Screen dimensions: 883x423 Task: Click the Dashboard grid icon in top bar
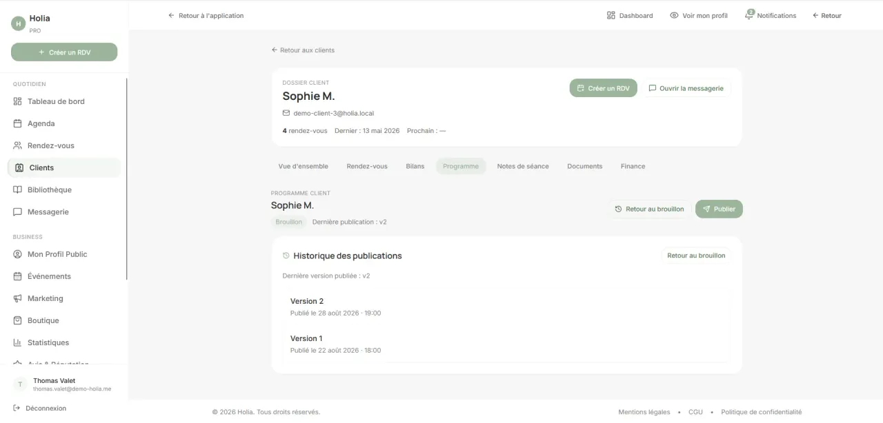coord(611,15)
